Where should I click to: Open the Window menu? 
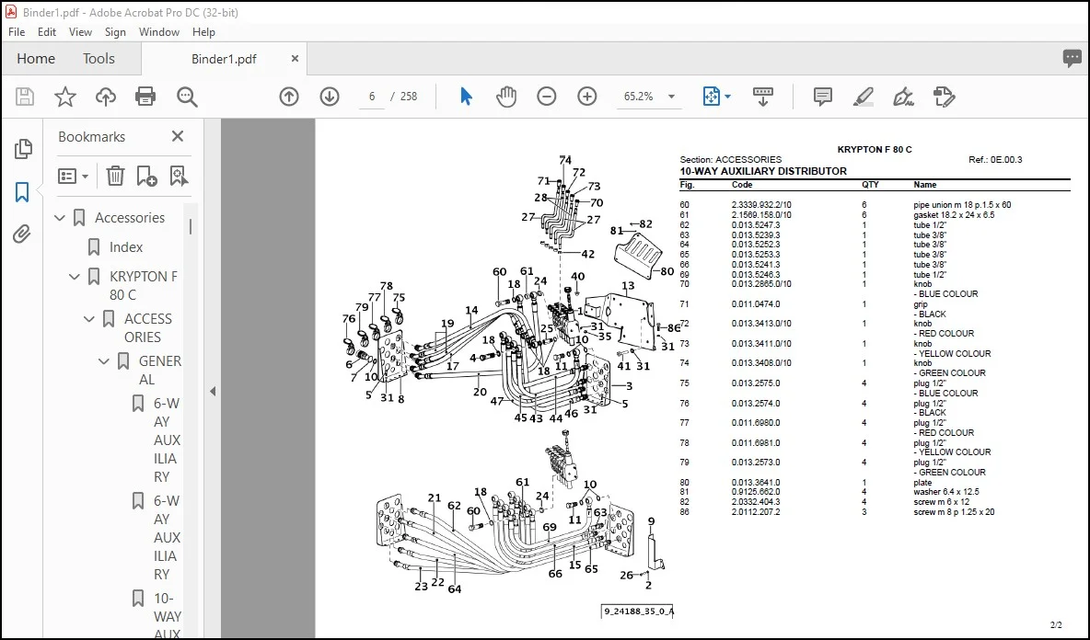[158, 32]
